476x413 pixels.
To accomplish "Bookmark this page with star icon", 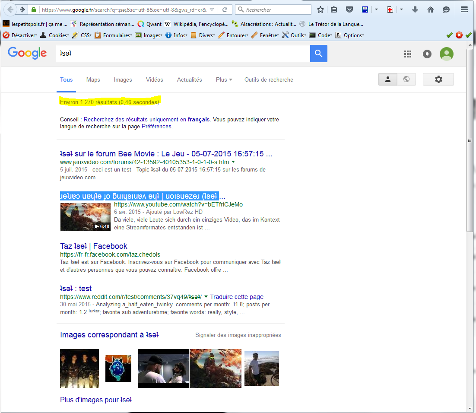I will (320, 10).
